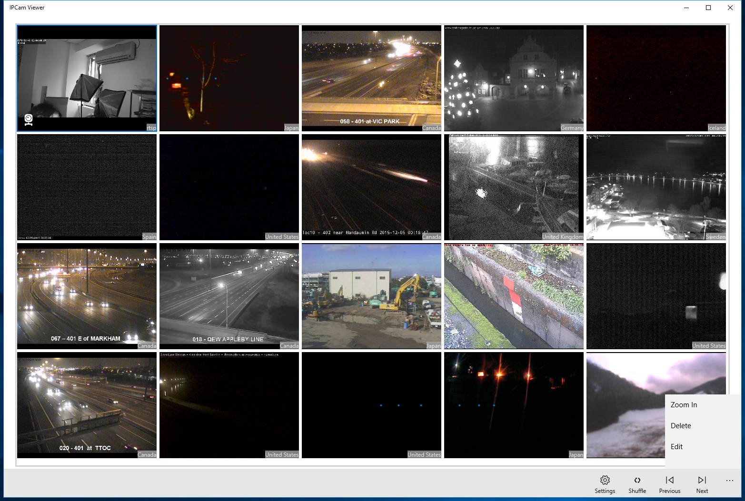Screen dimensions: 745x501
Task: Select the United Kingdom dock camera
Action: (x=514, y=187)
